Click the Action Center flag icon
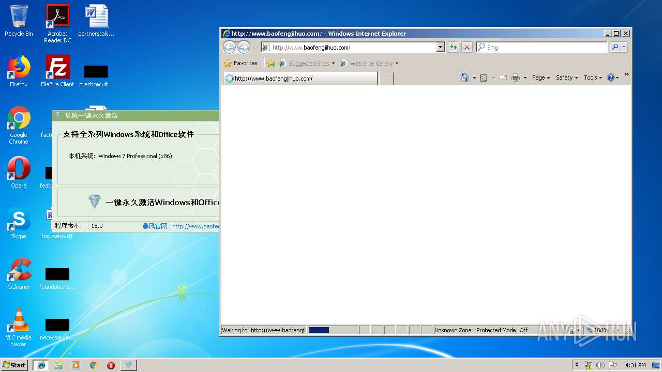Screen dimensions: 662x372 [x=612, y=365]
